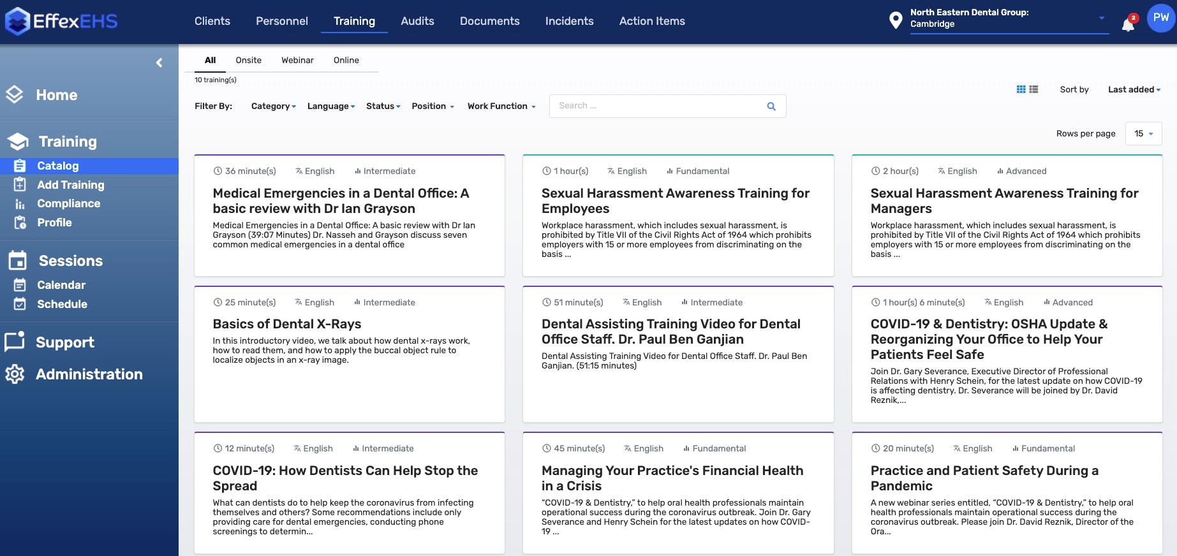
Task: Click the clock icon on Medical Emergencies card
Action: click(218, 171)
